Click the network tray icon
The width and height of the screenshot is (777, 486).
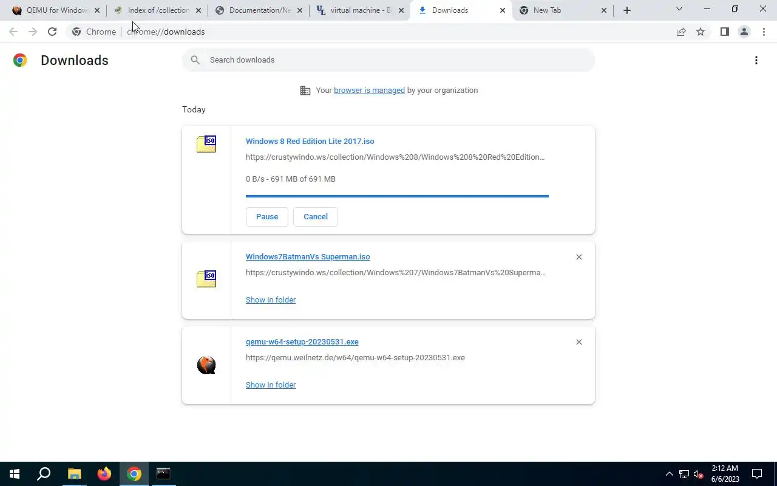tap(684, 474)
